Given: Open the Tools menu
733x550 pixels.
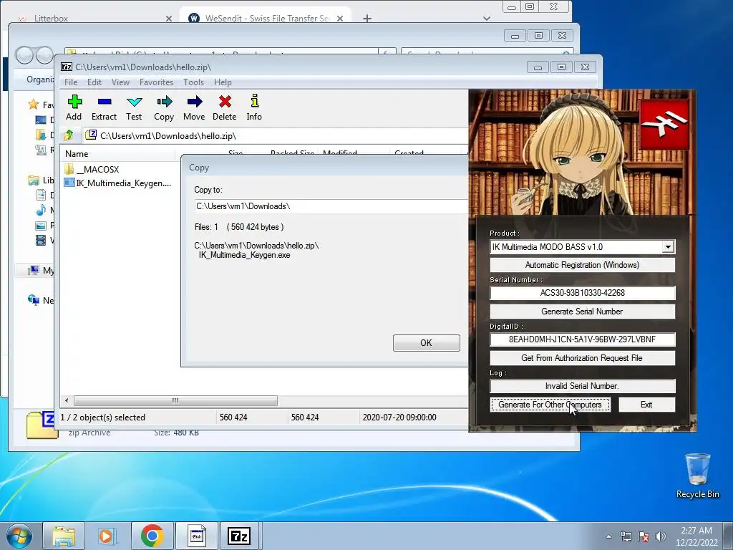Looking at the screenshot, I should point(193,82).
